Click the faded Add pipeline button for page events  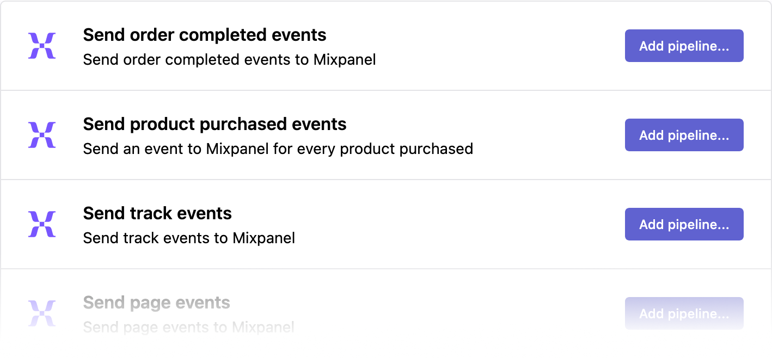pyautogui.click(x=684, y=313)
